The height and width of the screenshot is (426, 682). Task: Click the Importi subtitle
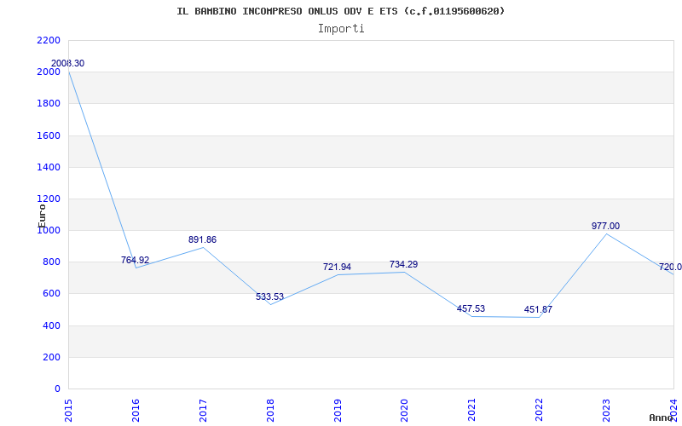[x=341, y=29]
